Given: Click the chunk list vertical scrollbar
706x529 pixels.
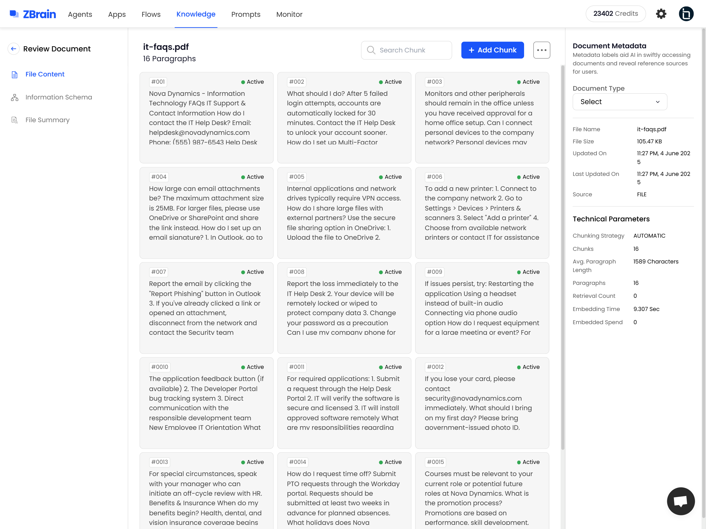Looking at the screenshot, I should pos(563,257).
